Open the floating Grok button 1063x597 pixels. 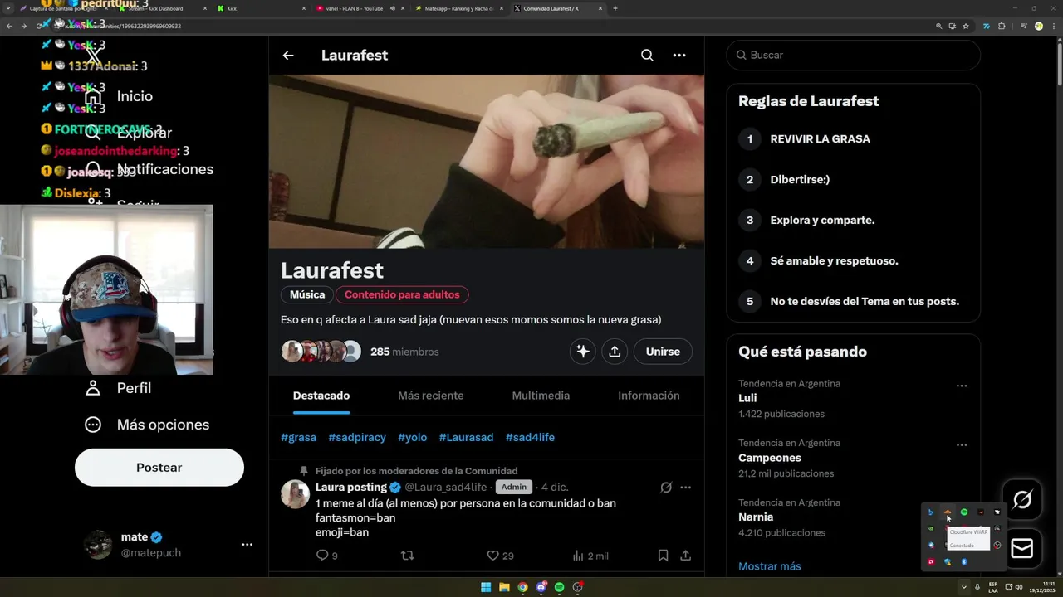pyautogui.click(x=1022, y=500)
